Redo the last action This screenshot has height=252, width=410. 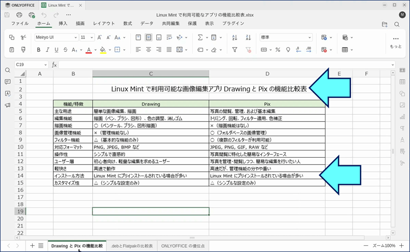(56, 15)
